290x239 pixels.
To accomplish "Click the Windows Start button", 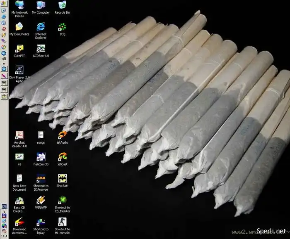I will [4, 4].
